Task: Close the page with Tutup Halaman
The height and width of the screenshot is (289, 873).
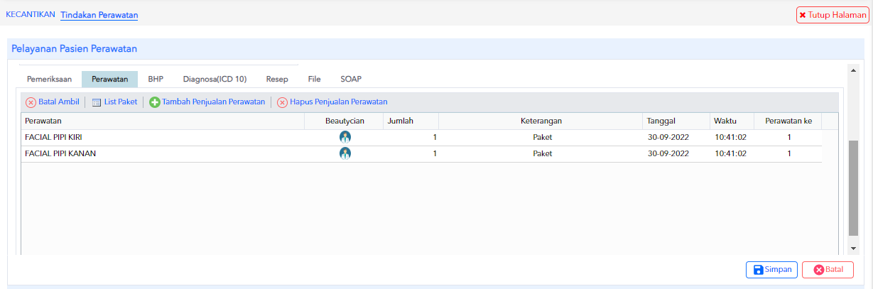Action: [833, 14]
